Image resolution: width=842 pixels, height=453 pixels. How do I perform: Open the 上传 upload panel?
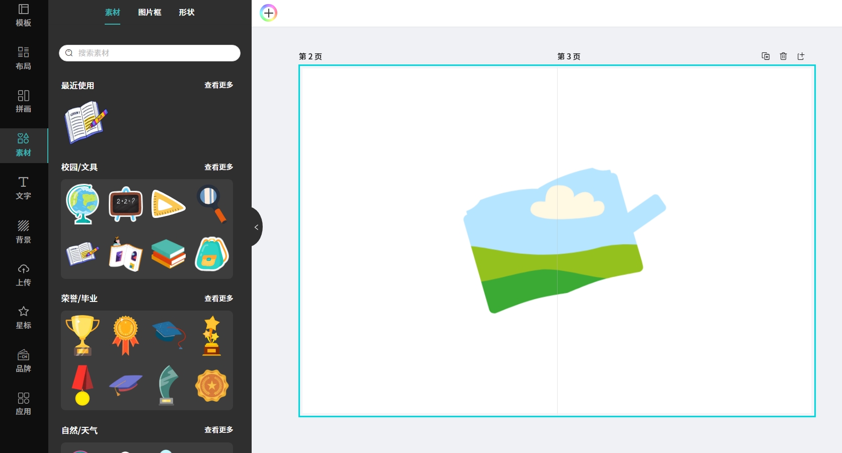click(24, 274)
